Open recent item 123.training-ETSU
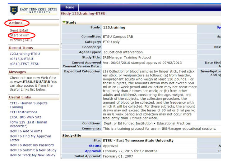The width and height of the screenshot is (227, 161). pos(25,54)
